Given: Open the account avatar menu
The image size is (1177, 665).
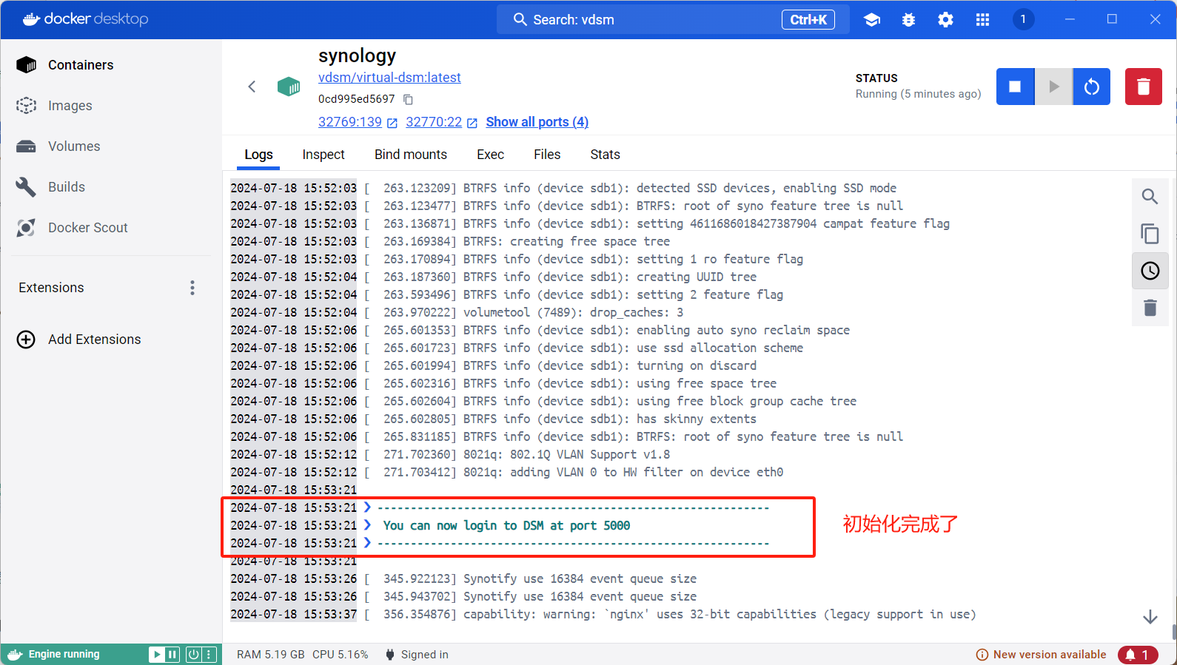Looking at the screenshot, I should (1023, 19).
